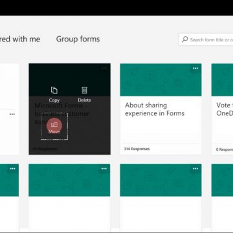Click the 314 Responses text

point(137,149)
